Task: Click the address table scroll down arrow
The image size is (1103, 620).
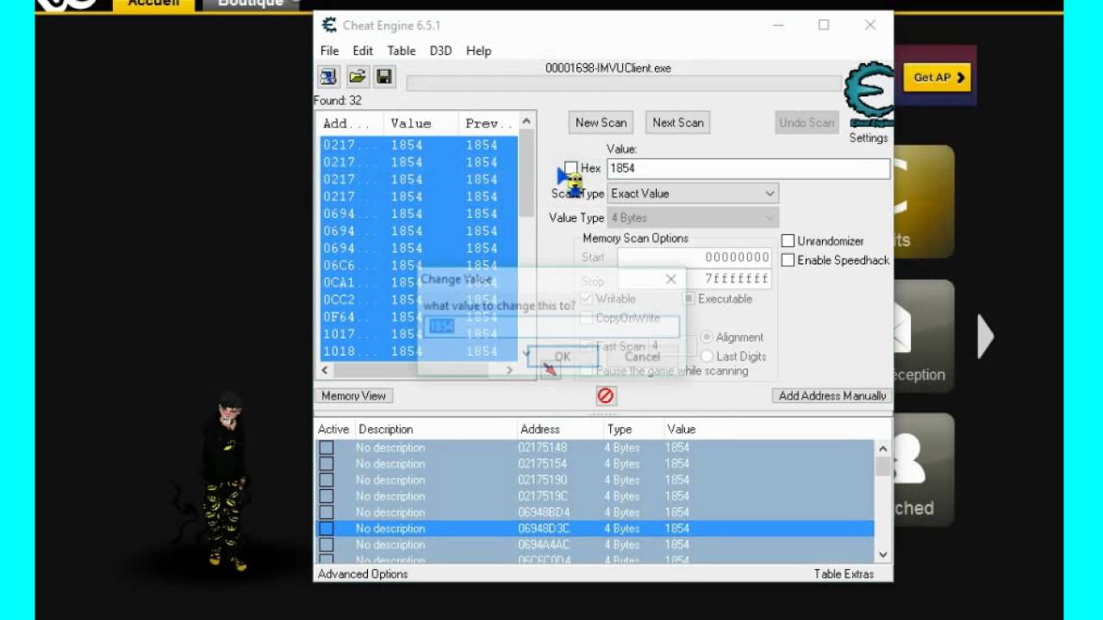Action: pyautogui.click(x=882, y=555)
